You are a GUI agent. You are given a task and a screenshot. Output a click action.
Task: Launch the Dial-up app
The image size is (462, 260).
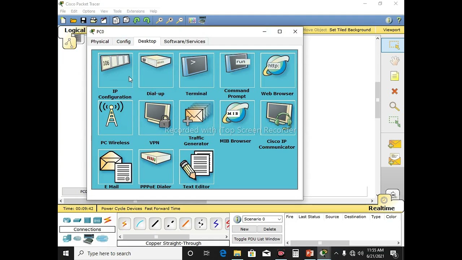pos(156,70)
